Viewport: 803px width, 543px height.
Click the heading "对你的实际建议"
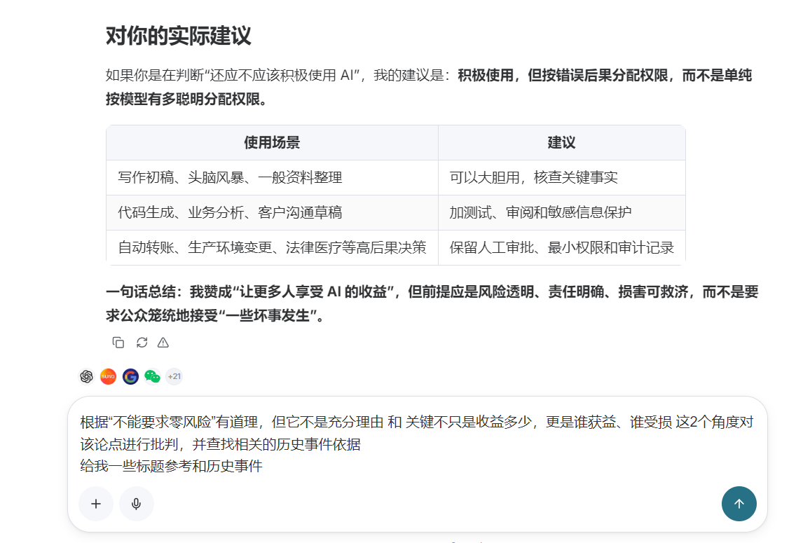coord(178,36)
